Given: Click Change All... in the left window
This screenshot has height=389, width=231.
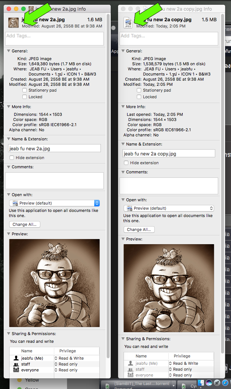Looking at the screenshot, I should [25, 224].
